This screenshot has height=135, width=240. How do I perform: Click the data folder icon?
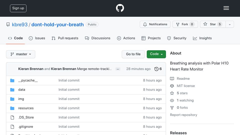coord(12,90)
